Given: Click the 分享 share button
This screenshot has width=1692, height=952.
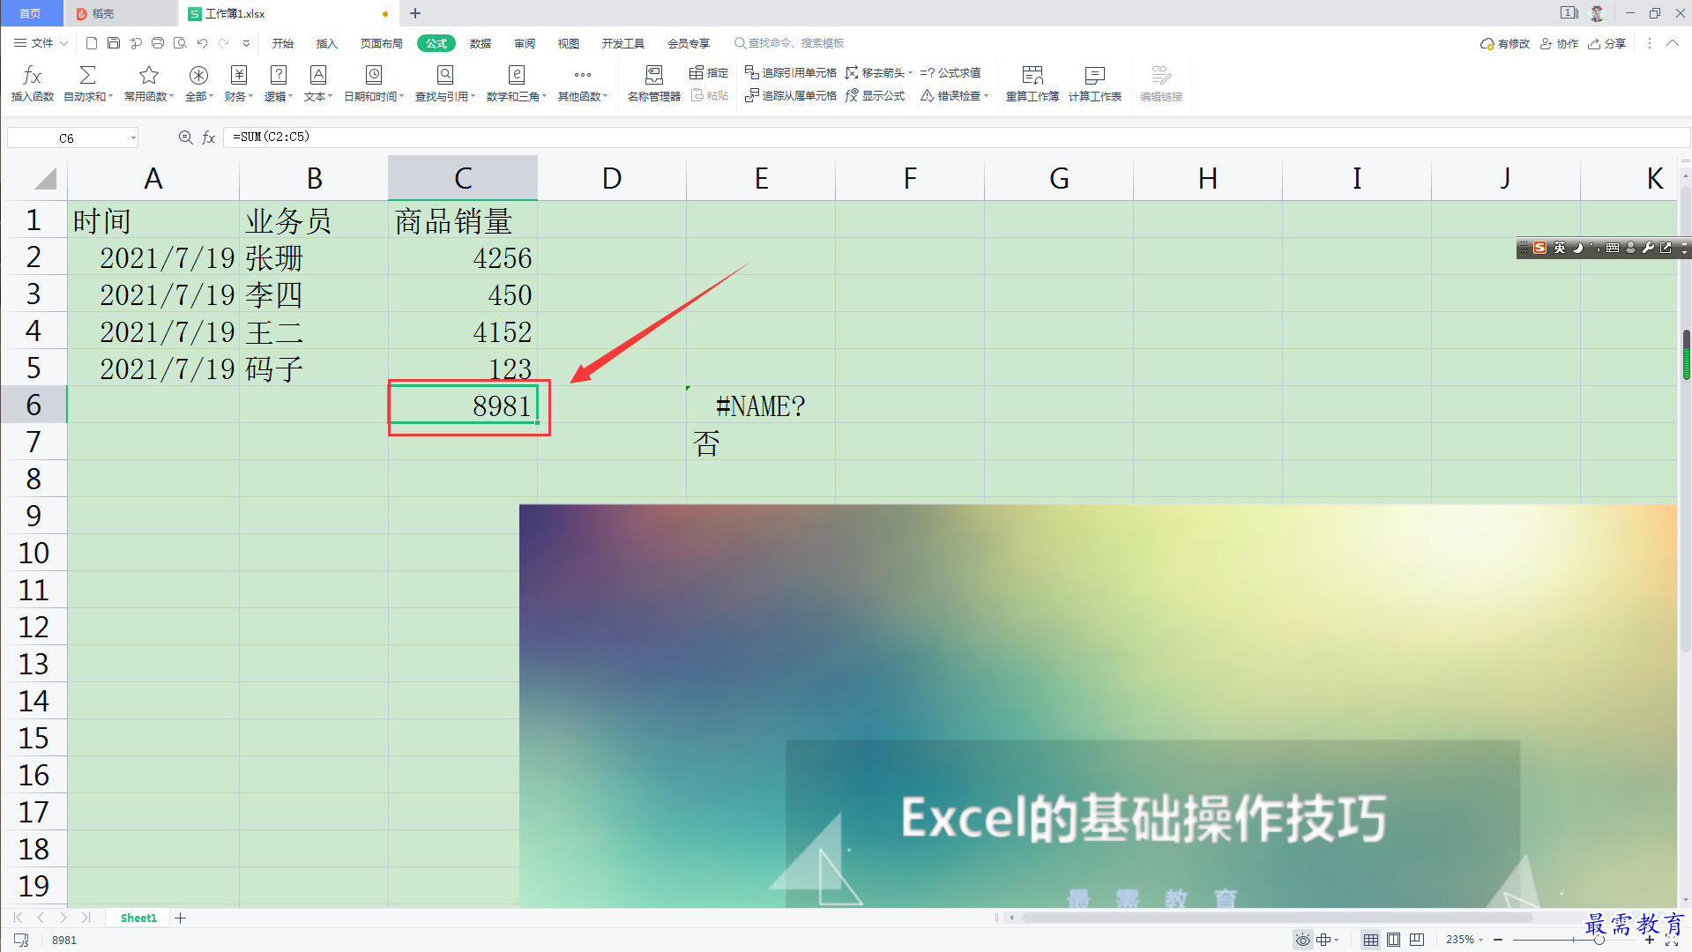Looking at the screenshot, I should tap(1607, 43).
